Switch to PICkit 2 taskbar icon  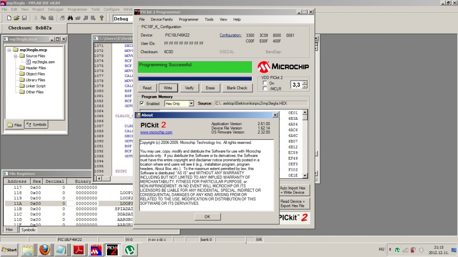112,250
